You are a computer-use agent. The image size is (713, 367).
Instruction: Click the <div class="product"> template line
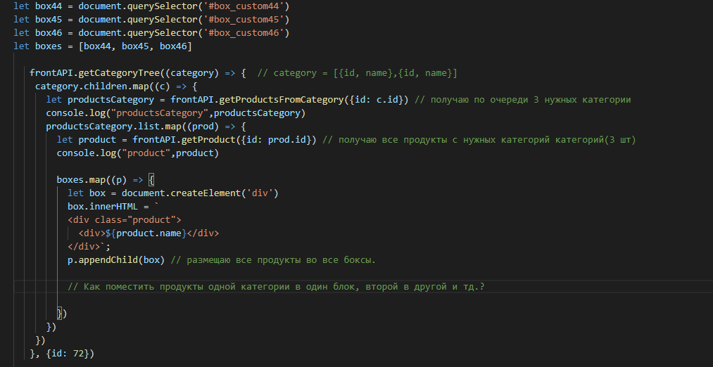[125, 220]
